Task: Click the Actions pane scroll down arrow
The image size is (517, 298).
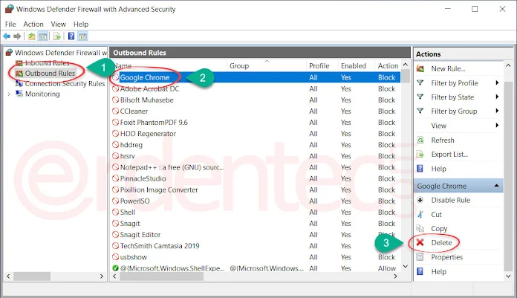Action: click(508, 276)
